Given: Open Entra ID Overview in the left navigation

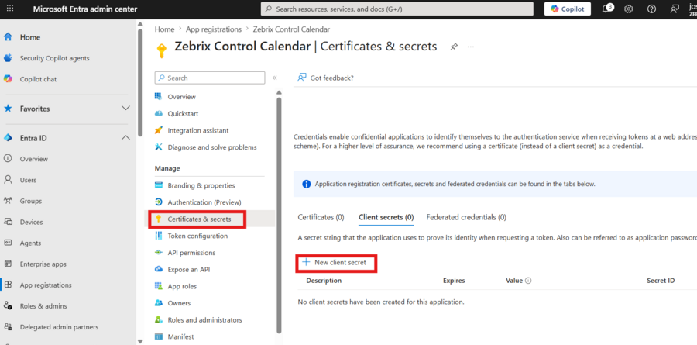Looking at the screenshot, I should click(33, 159).
